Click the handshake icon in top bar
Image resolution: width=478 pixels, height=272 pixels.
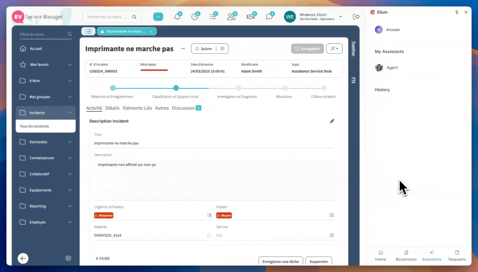click(251, 17)
